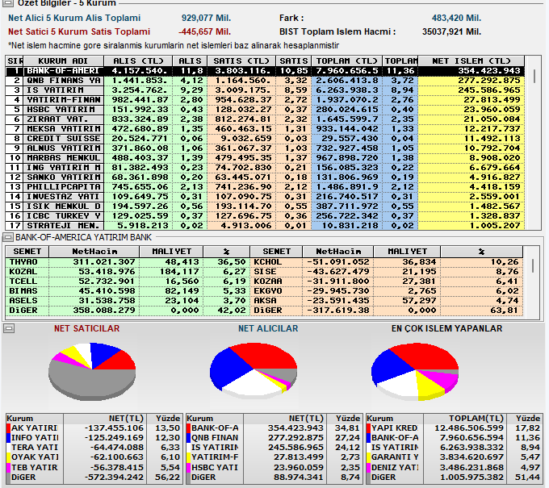Screen dimensions: 549x488
Task: Click the Net Alici 5 Kurum Alis Toplami label
Action: (x=74, y=19)
